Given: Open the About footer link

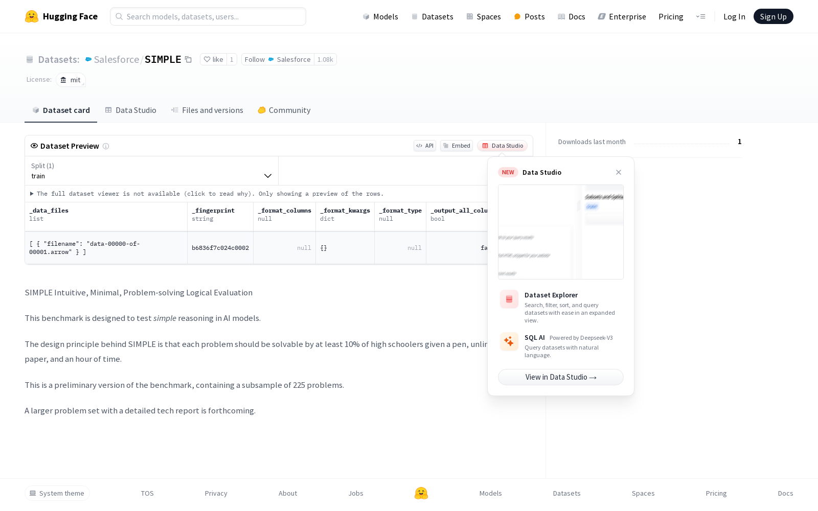Looking at the screenshot, I should (x=288, y=493).
